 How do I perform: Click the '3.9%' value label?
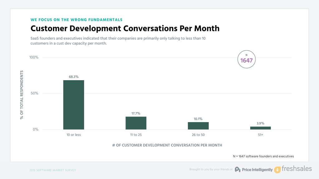pos(260,123)
